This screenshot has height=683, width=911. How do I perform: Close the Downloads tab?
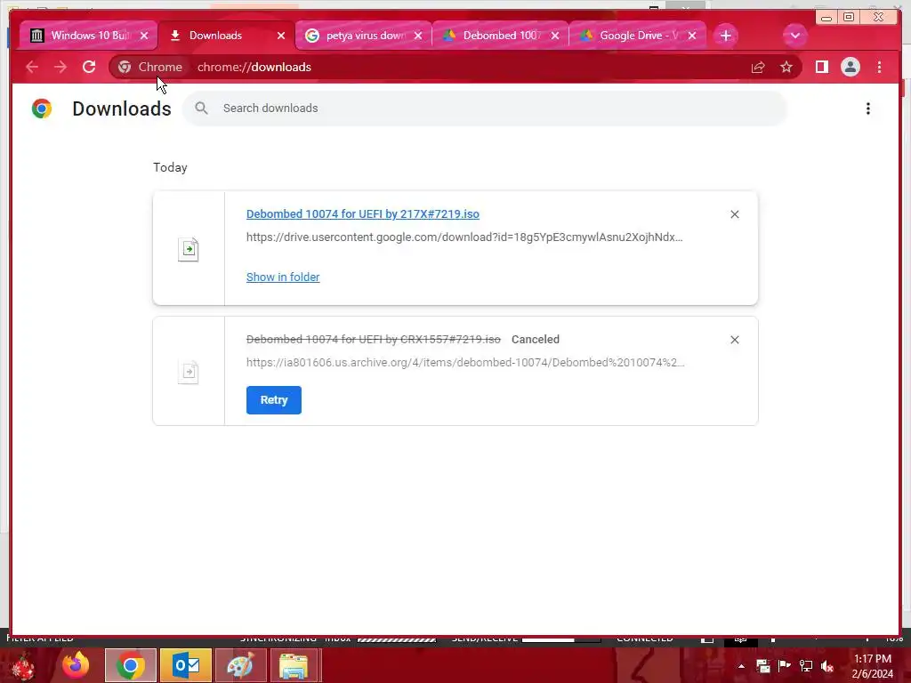click(281, 36)
